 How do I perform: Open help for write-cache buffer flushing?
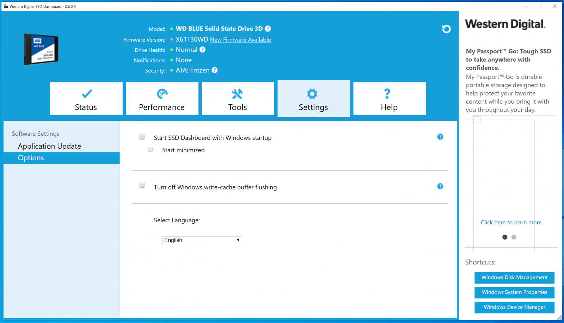coord(440,186)
